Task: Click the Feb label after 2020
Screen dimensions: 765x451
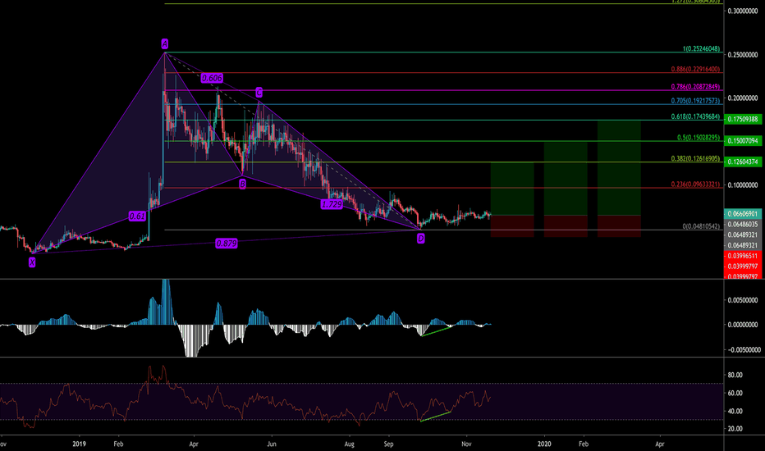Action: coord(584,444)
